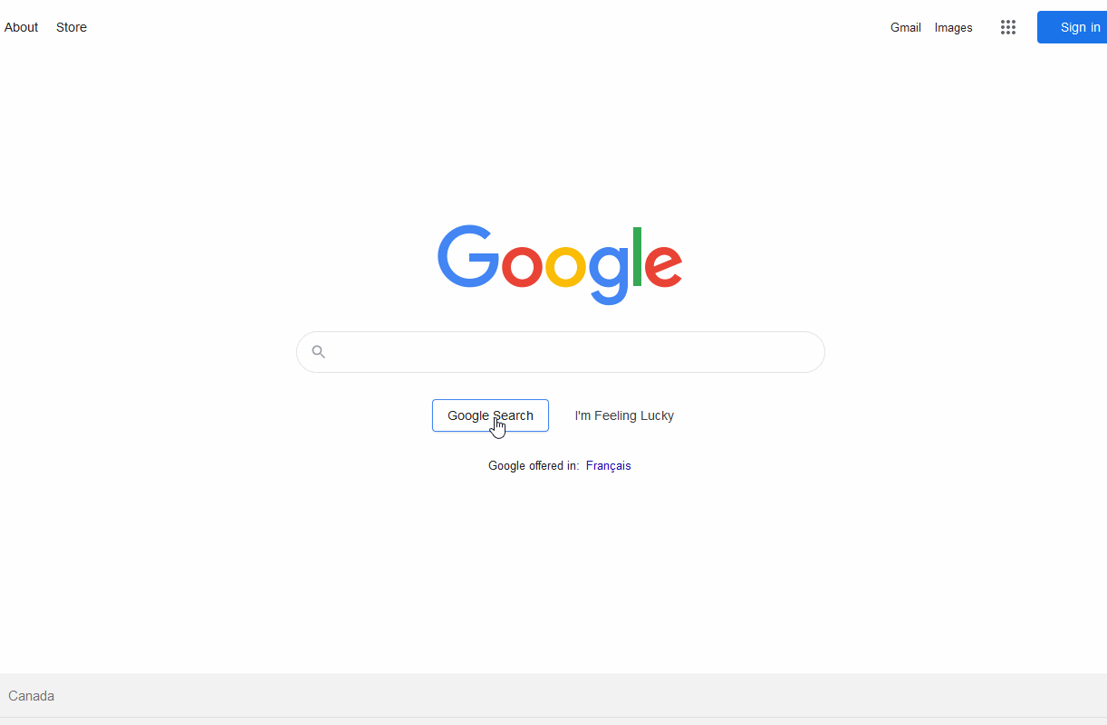Click the first red o in logo

521,266
